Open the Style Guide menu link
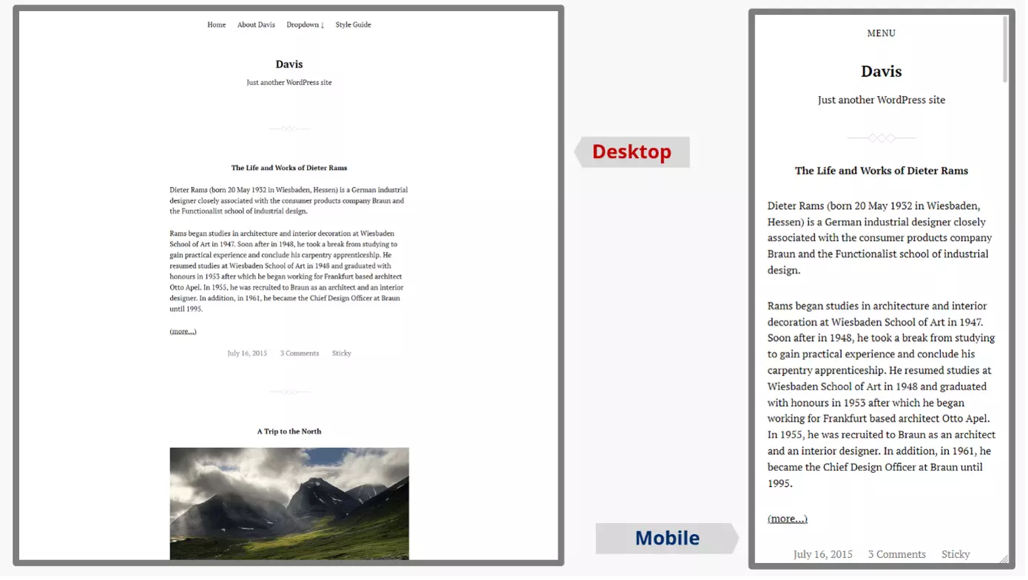The image size is (1028, 580). click(353, 24)
